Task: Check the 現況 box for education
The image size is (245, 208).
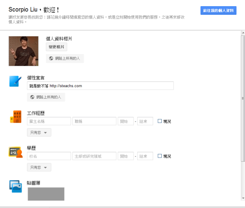Action: pos(160,156)
